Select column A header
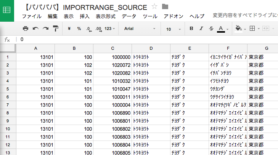 point(35,48)
